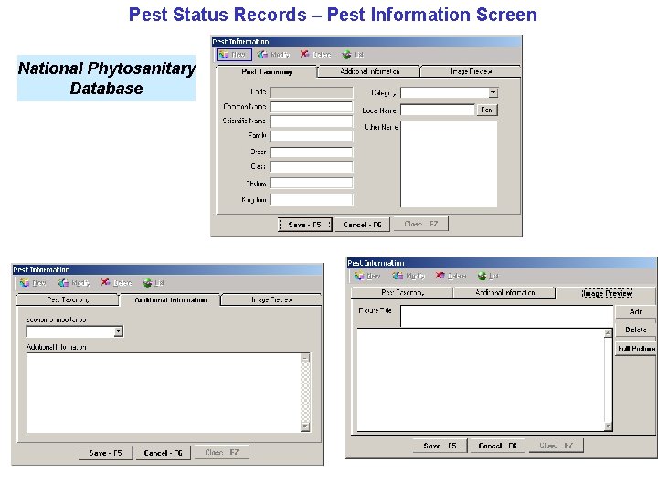Click Delete button beside Picture Title field
Screen dimensions: 658x493
tap(636, 330)
